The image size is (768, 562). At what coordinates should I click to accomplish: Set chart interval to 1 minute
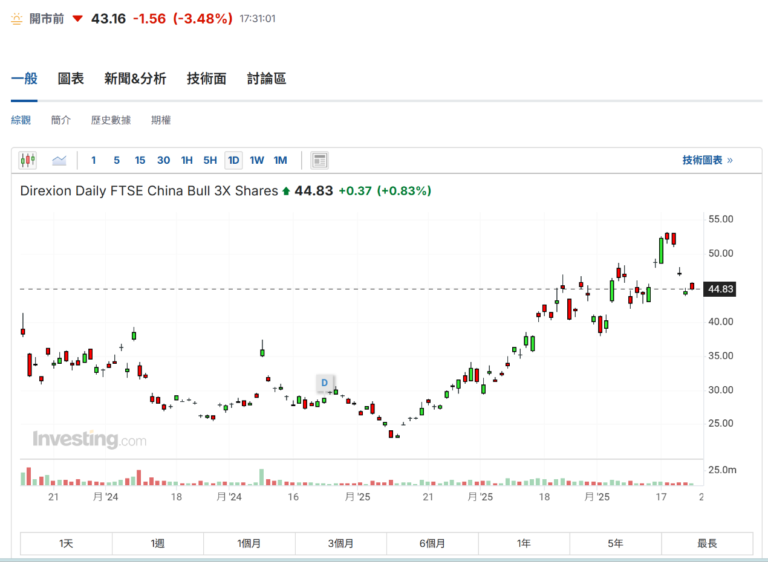93,160
